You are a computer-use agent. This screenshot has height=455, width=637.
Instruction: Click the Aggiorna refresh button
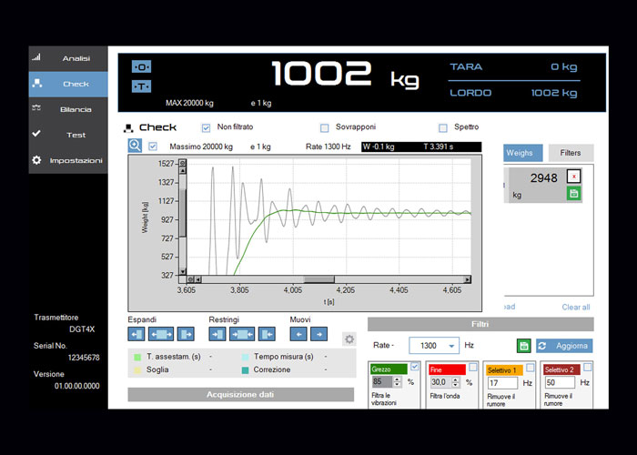(x=564, y=346)
